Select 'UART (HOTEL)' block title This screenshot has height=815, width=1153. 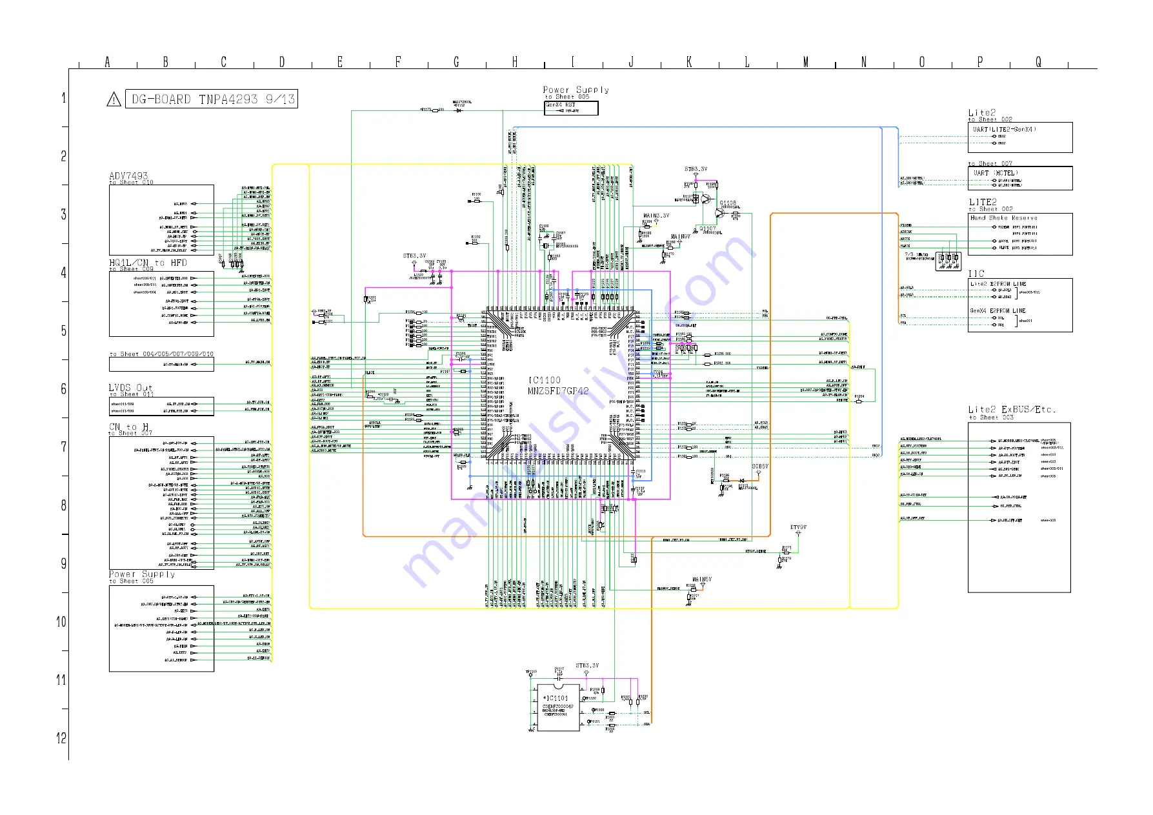[996, 173]
